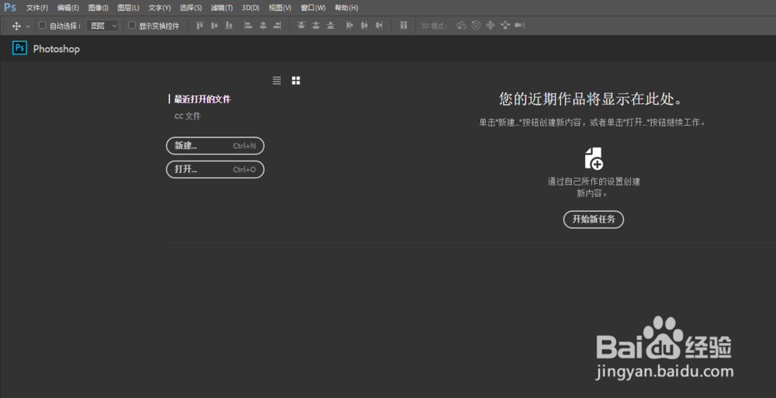The width and height of the screenshot is (776, 398).
Task: Click the Distribute bottom edges icon
Action: point(330,26)
